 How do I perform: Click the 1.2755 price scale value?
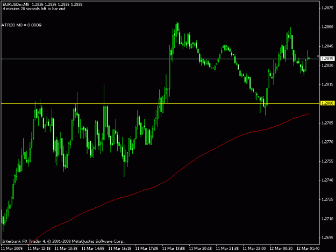point(327,161)
